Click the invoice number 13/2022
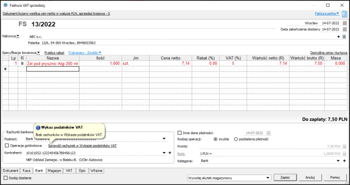This screenshot has width=350, height=185. coord(43,24)
